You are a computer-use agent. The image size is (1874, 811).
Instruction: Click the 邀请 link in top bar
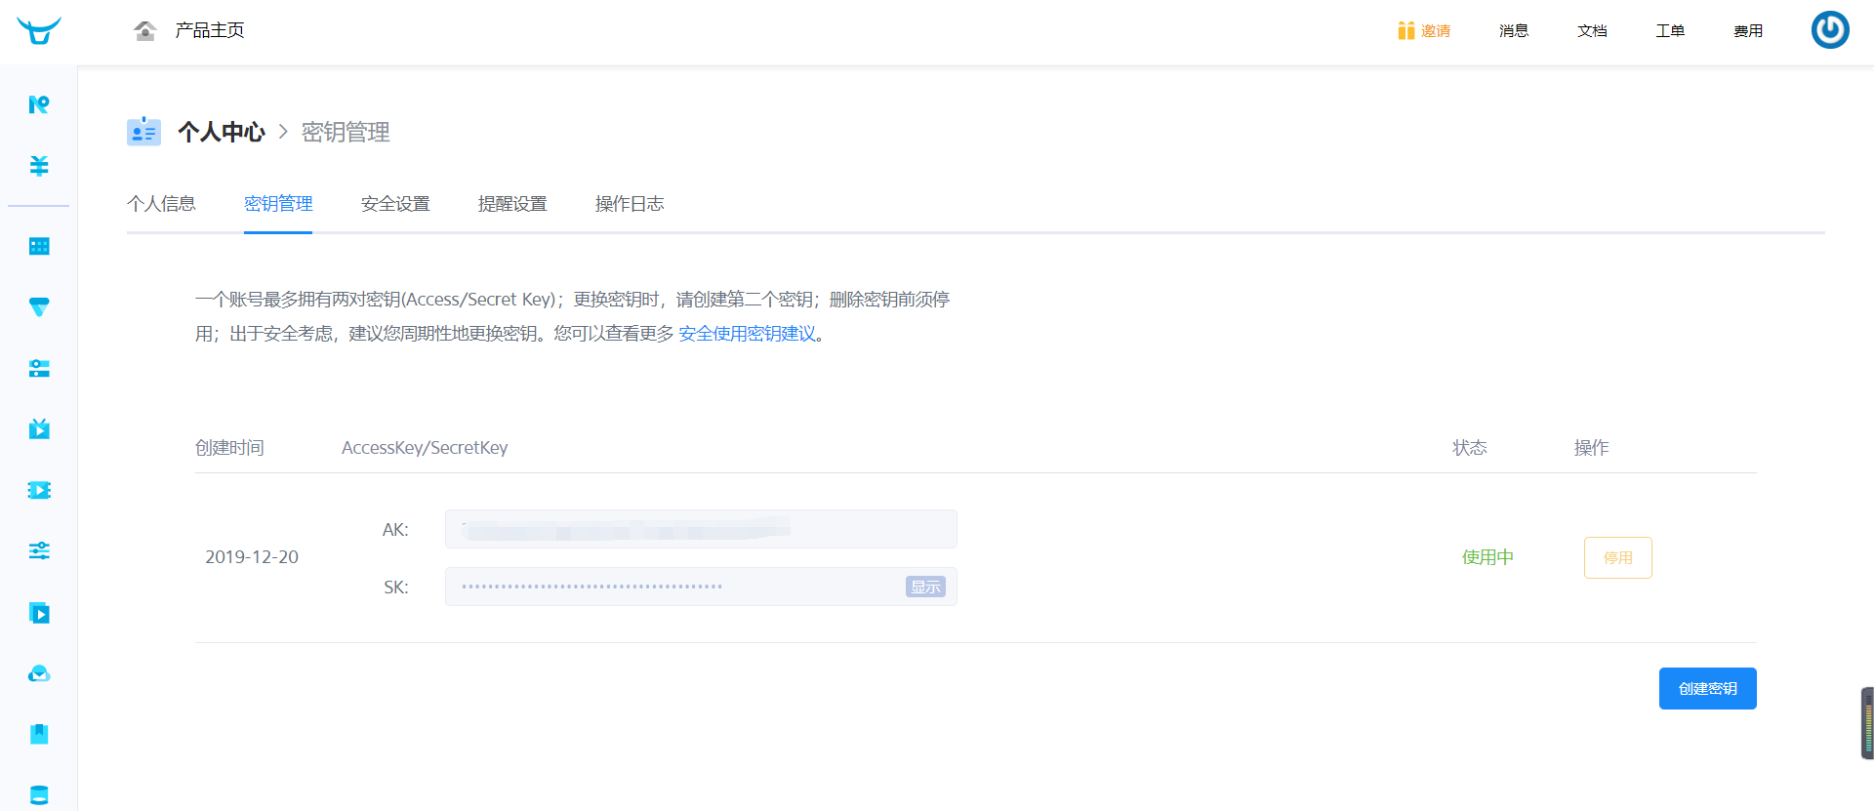coord(1436,31)
